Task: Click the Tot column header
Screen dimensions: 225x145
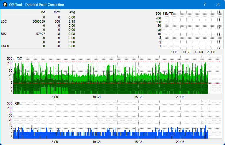Action: click(43, 12)
